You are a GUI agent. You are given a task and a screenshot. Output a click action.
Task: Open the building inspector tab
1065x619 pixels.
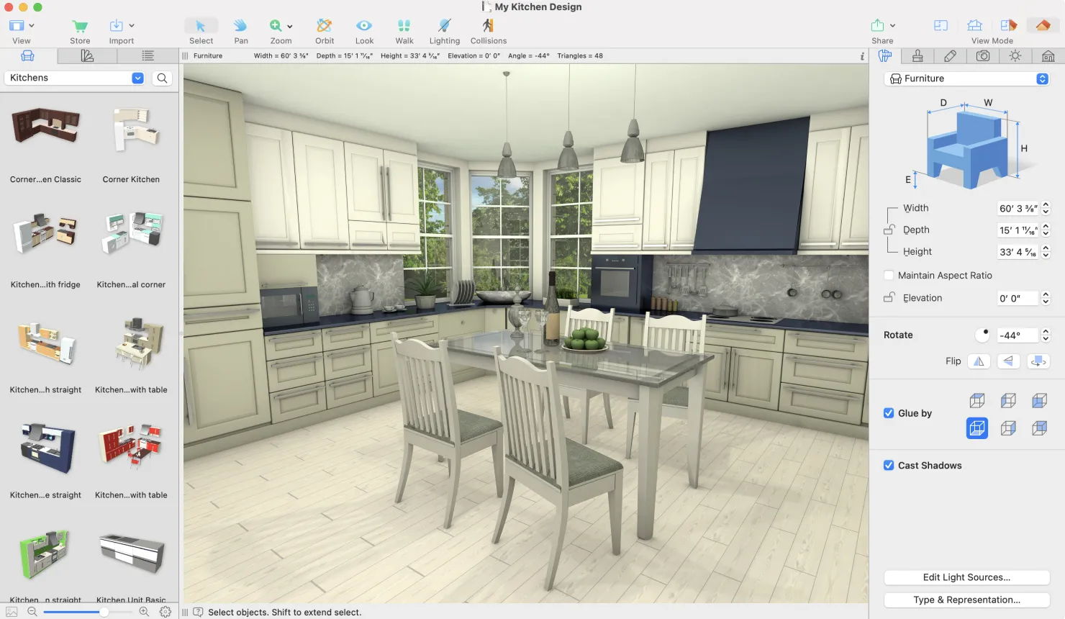(1048, 56)
